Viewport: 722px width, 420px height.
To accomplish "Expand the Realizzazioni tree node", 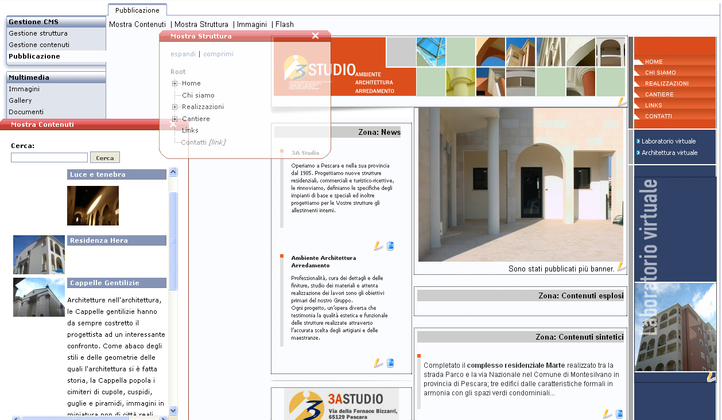I will [174, 107].
